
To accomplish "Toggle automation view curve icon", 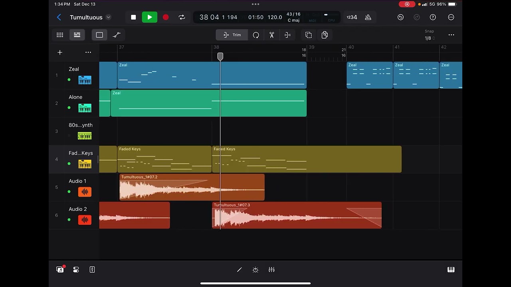I will point(117,35).
